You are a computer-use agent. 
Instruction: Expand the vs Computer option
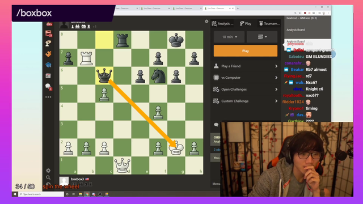246,78
